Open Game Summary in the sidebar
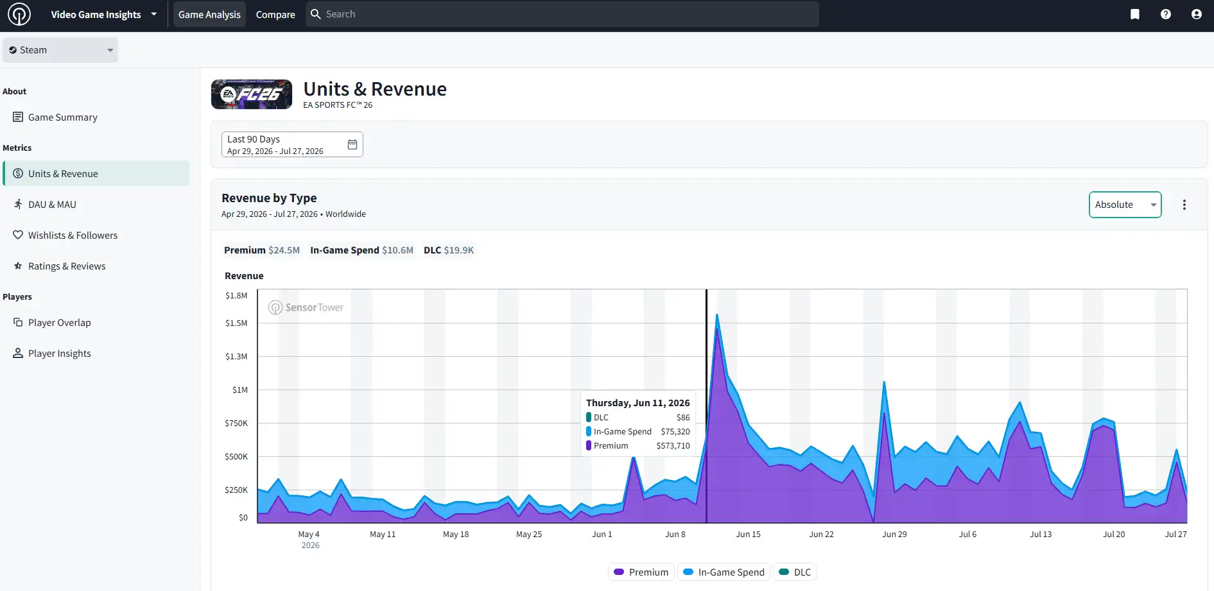The image size is (1214, 591). pyautogui.click(x=96, y=117)
